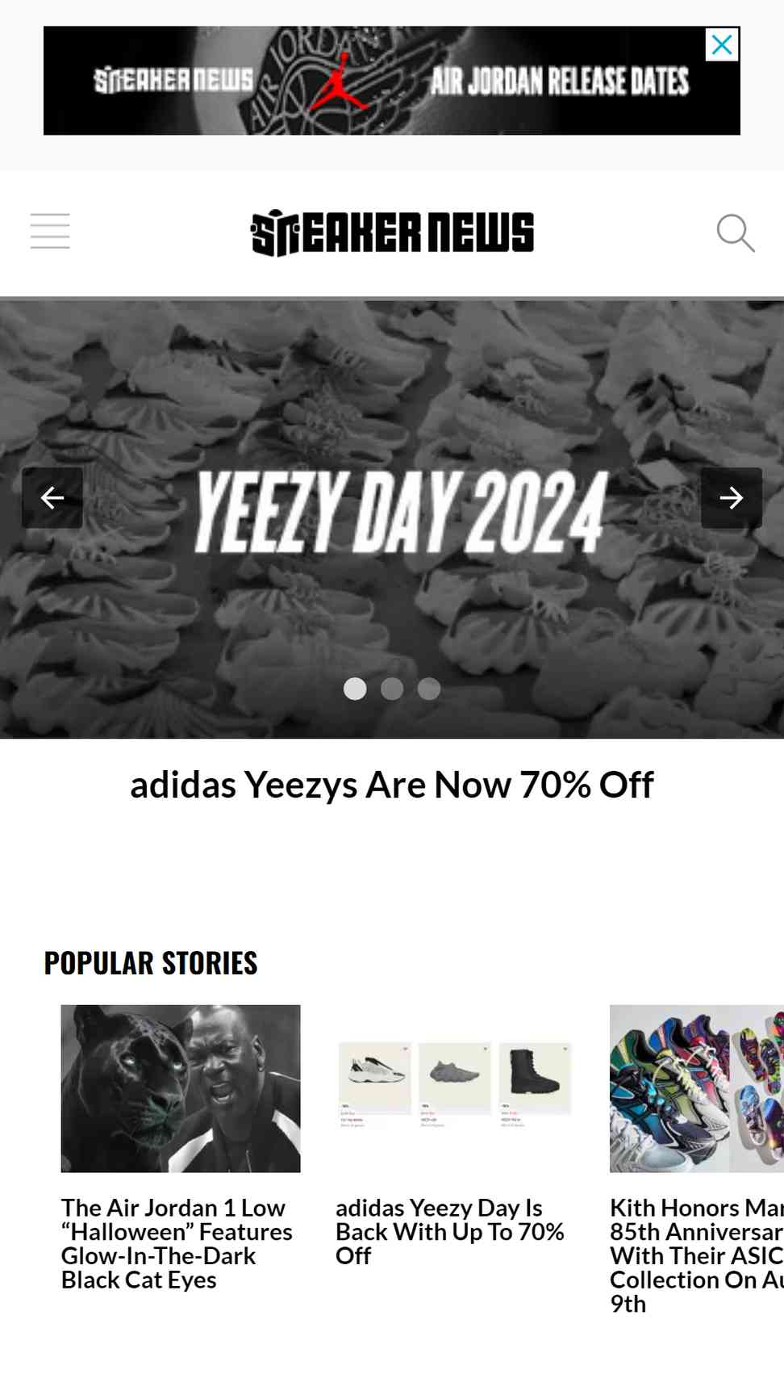This screenshot has width=784, height=1395.
Task: Read the Air Jordan 1 Low Halloween story
Action: point(177,1243)
